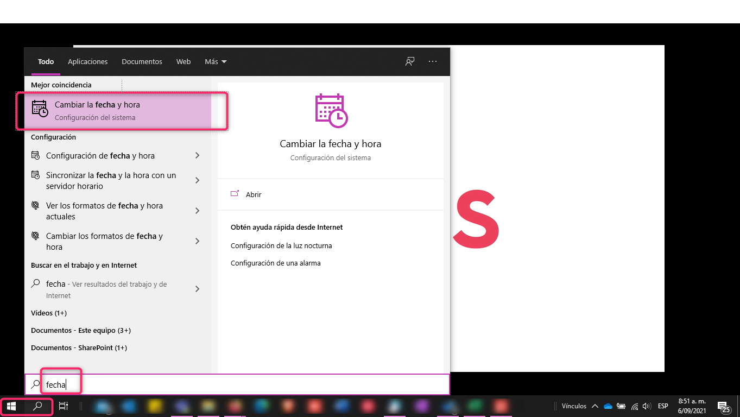
Task: Switch to the Documentos tab
Action: pos(142,61)
